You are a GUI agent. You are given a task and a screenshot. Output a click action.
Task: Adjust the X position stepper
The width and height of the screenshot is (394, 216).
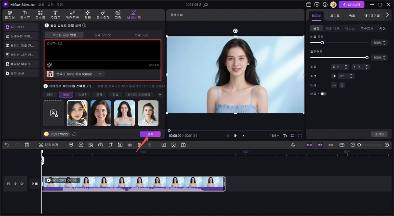click(x=346, y=67)
